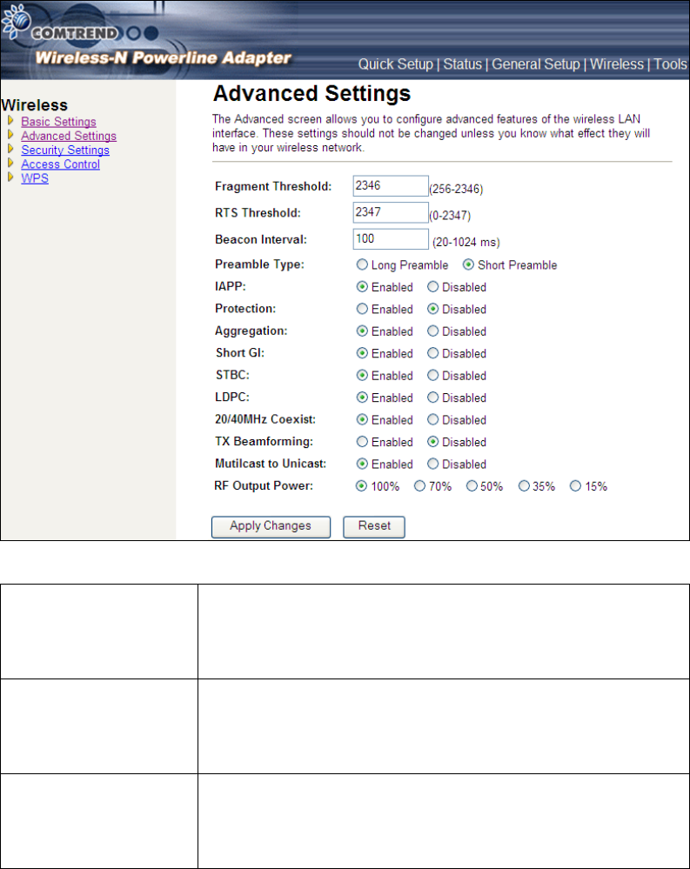The width and height of the screenshot is (690, 869).
Task: Enable Multicast to Unicast
Action: click(362, 464)
